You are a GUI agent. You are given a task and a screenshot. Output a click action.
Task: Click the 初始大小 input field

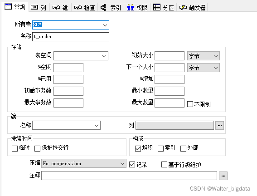pos(170,56)
